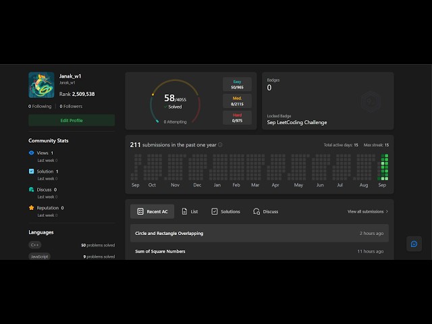
Task: Click the Discuss community stat icon
Action: (32, 190)
